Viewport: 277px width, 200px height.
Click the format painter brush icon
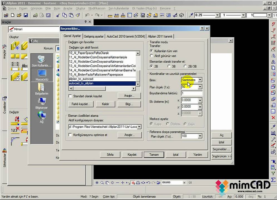click(78, 15)
